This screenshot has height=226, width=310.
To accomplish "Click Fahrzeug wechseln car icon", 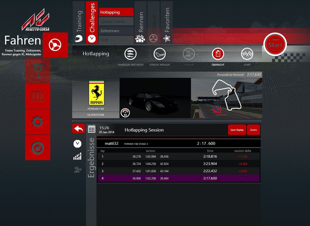I will (x=130, y=54).
